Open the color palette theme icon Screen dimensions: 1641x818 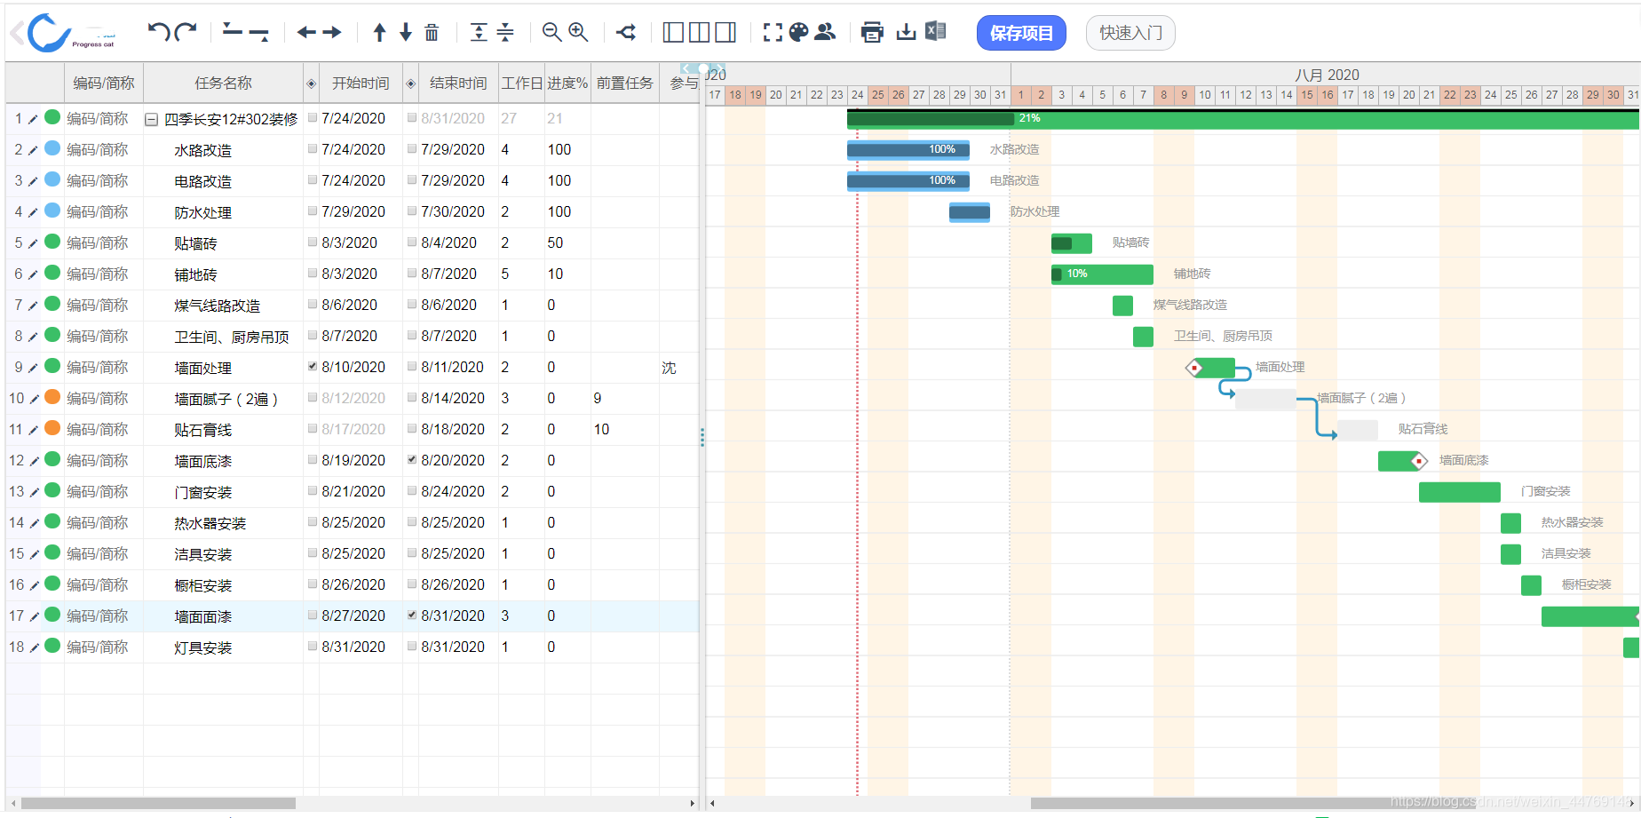(x=799, y=32)
